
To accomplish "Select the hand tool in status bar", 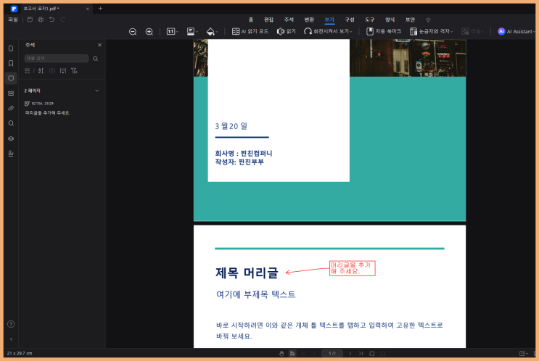I will 282,353.
